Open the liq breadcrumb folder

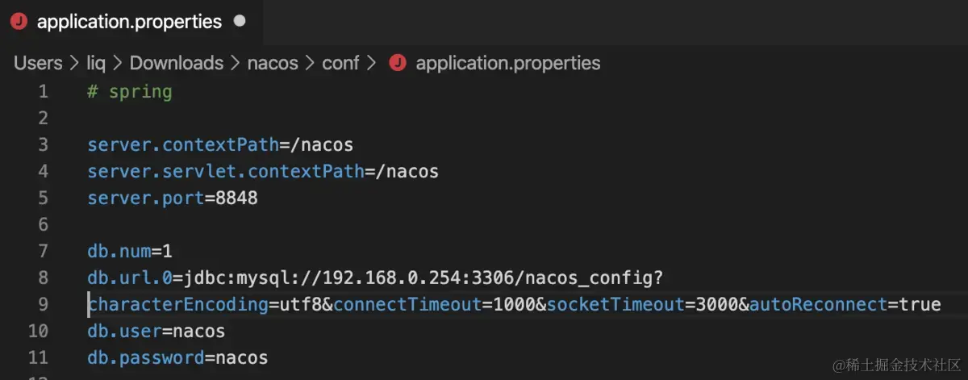pos(96,63)
